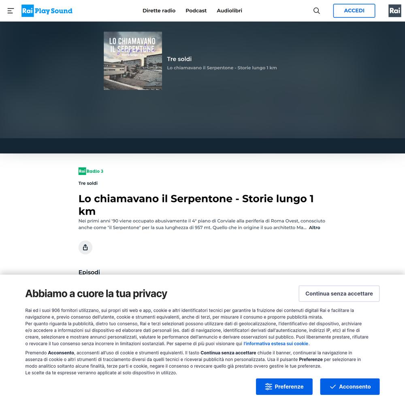Click the ACCEDI login button
Image resolution: width=405 pixels, height=405 pixels.
[354, 11]
